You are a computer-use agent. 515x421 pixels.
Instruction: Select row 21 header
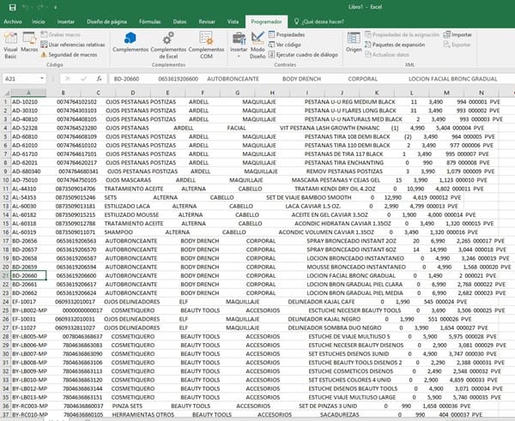(6, 275)
